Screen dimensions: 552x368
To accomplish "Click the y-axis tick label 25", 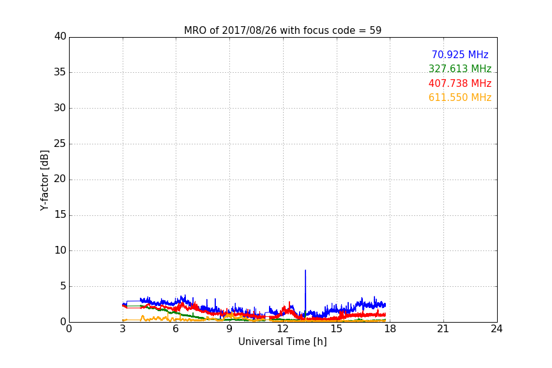I will pos(60,143).
